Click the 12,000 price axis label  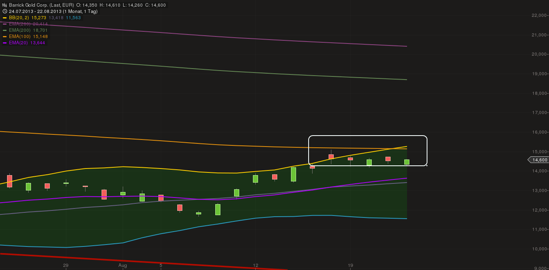539,210
